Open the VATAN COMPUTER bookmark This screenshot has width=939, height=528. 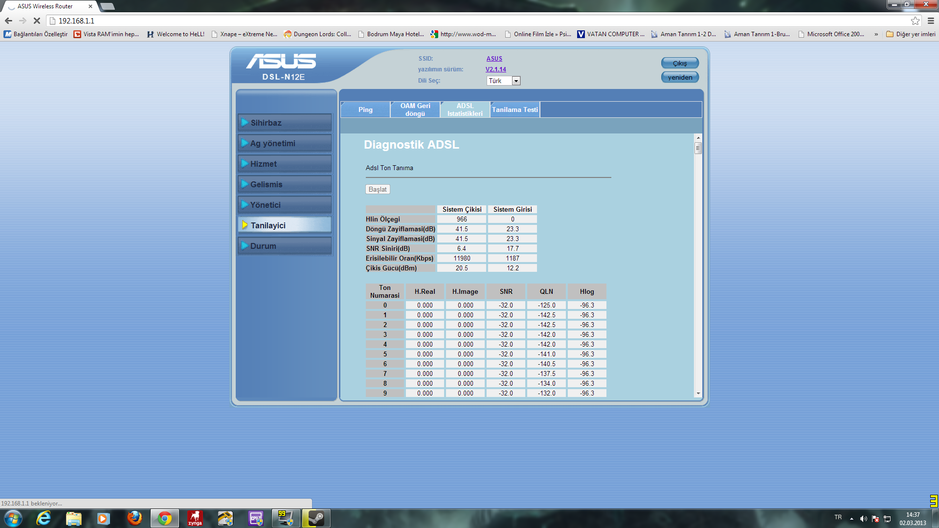[x=611, y=34]
